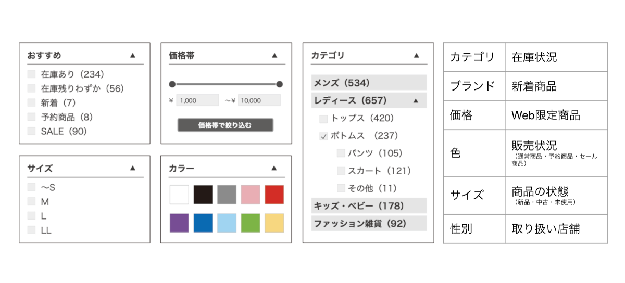Image resolution: width=625 pixels, height=283 pixels.
Task: Pick the white color swatch
Action: pos(179,195)
